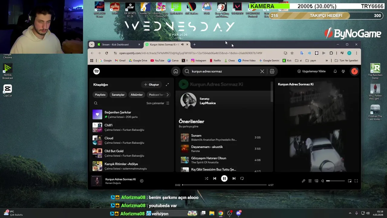Adjust the Spotify volume slider
This screenshot has width=387, height=218.
point(335,181)
